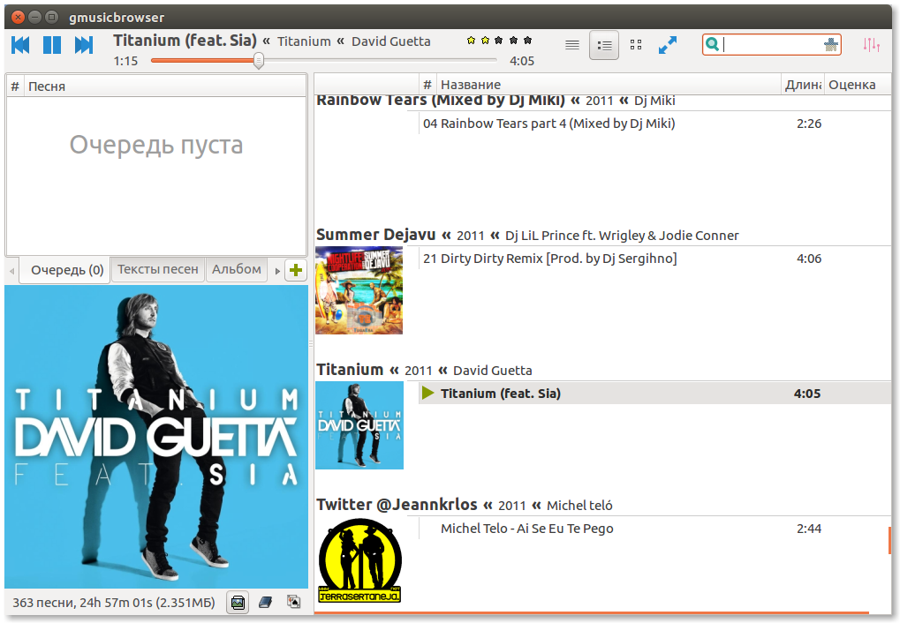Switch to the Тексты песен tab
The height and width of the screenshot is (623, 900).
click(158, 269)
